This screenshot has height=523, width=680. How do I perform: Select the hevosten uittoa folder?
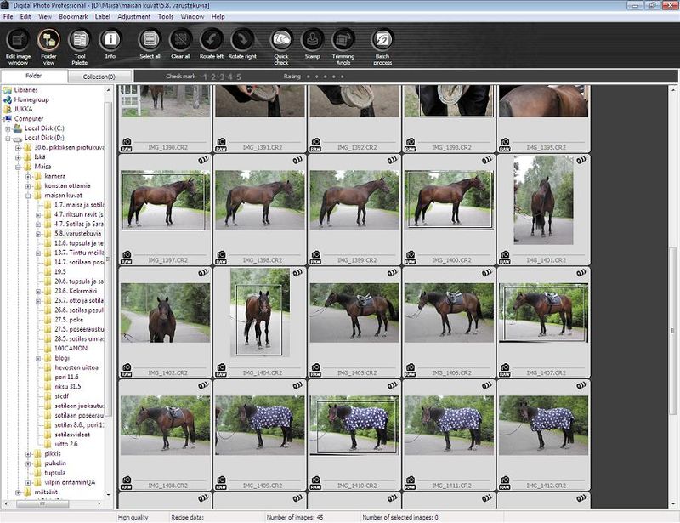(x=76, y=367)
